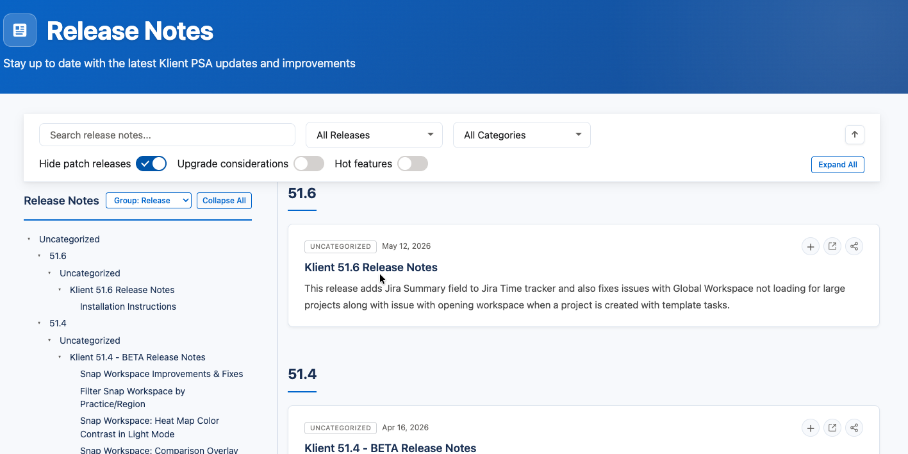Open the All Releases dropdown
This screenshot has width=908, height=454.
[374, 135]
